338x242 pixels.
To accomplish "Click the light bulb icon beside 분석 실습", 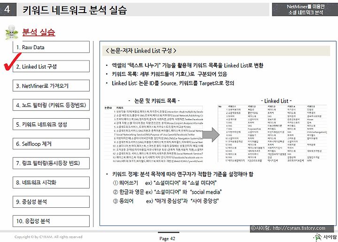I will pyautogui.click(x=12, y=32).
